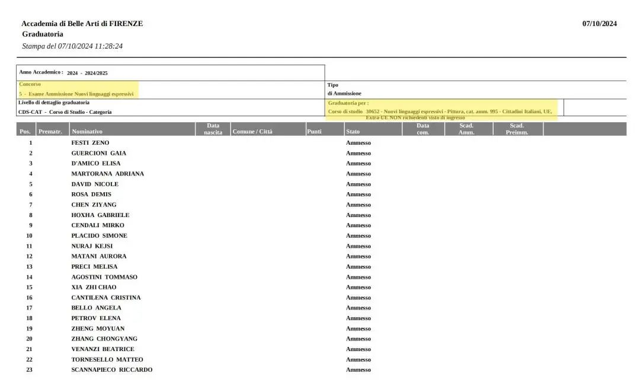
Task: Click the Data com. column header
Action: (423, 129)
